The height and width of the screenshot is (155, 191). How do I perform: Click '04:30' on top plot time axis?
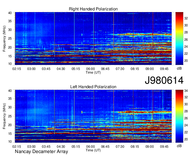pos(61,69)
